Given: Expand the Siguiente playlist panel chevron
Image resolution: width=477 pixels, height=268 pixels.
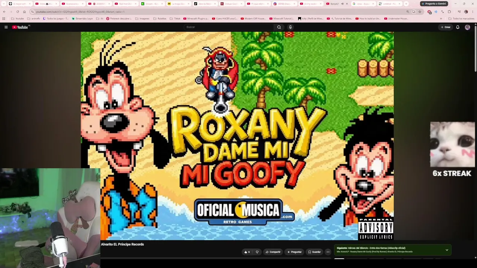Looking at the screenshot, I should (x=447, y=250).
